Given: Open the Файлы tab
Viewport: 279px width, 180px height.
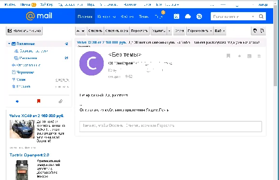Looking at the screenshot, I should click(x=127, y=16).
